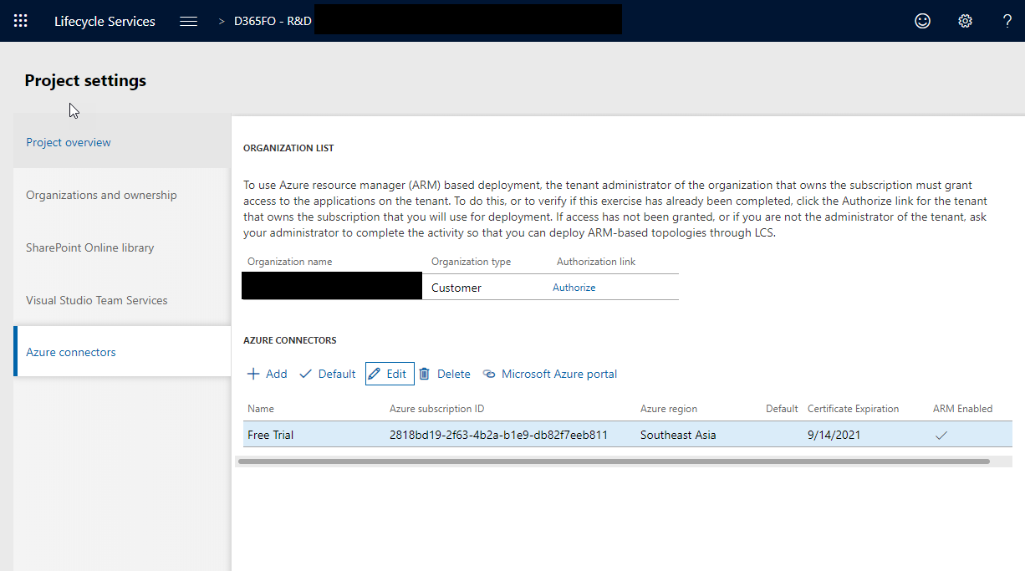Click the AZURE CONNECTORS section heading

tap(289, 340)
